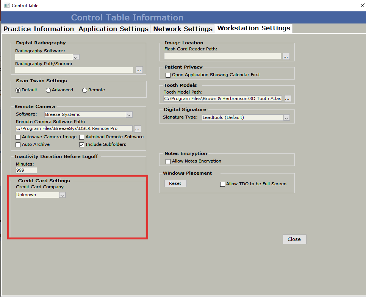
Task: Enable Autosave Camera Image checkbox
Action: (x=18, y=137)
